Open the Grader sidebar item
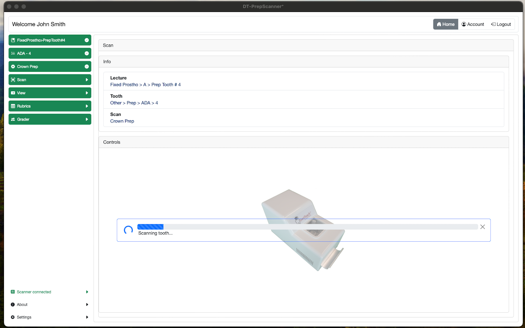 click(x=50, y=119)
